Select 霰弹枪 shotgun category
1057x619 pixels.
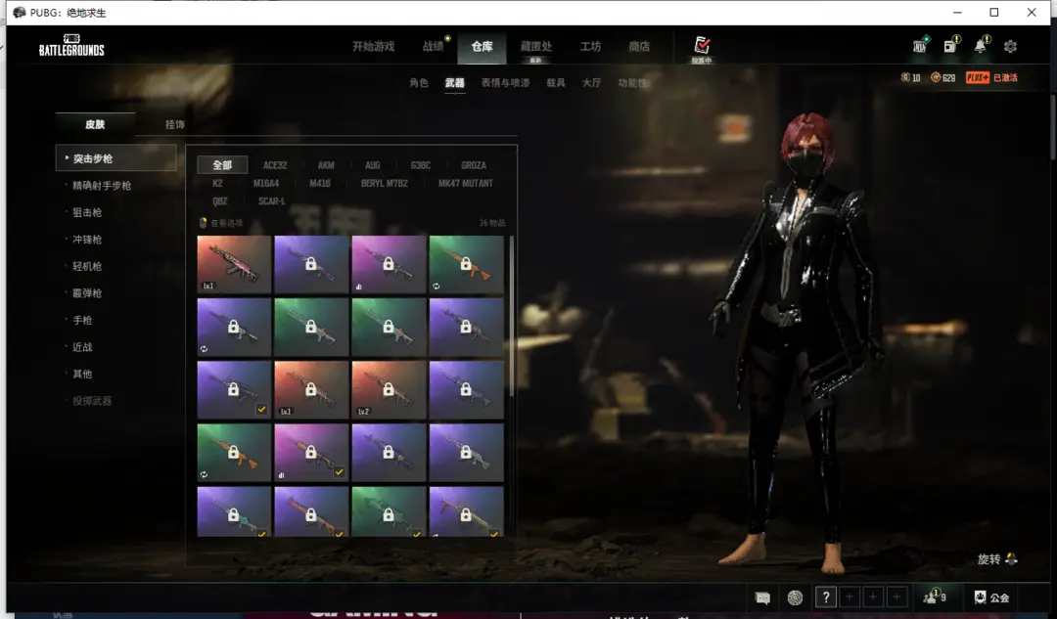(87, 293)
